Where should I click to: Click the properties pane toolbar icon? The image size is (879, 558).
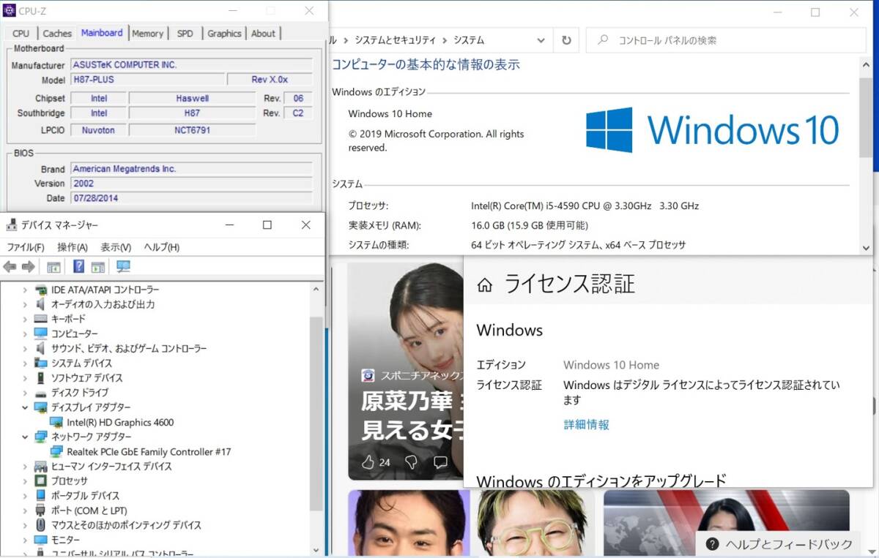98,266
